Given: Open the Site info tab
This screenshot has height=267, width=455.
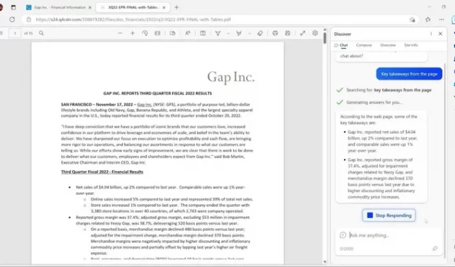Looking at the screenshot, I should click(411, 45).
